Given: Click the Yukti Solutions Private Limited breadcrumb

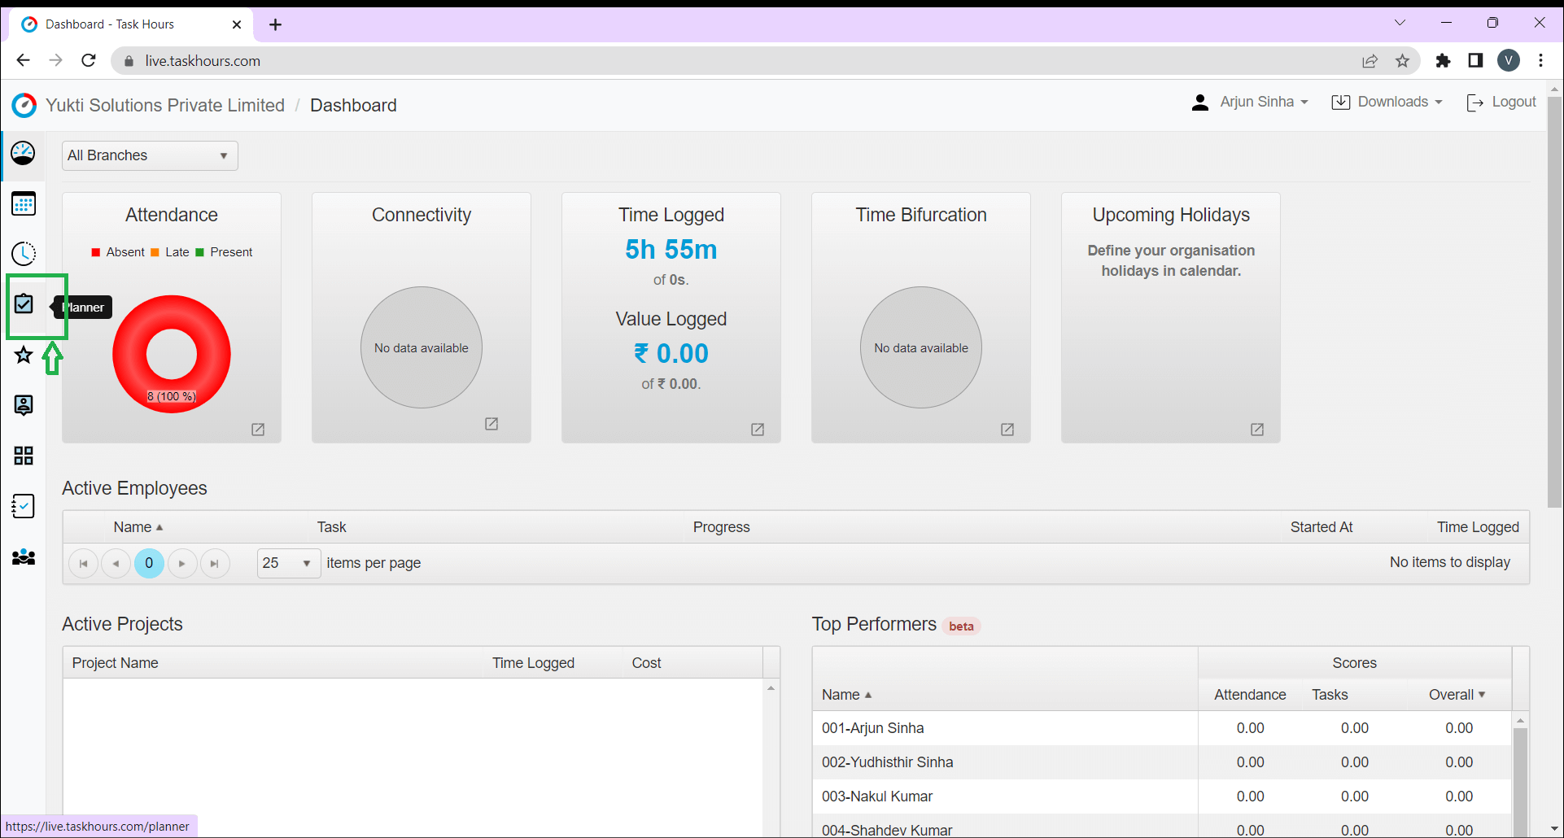Looking at the screenshot, I should tap(165, 105).
